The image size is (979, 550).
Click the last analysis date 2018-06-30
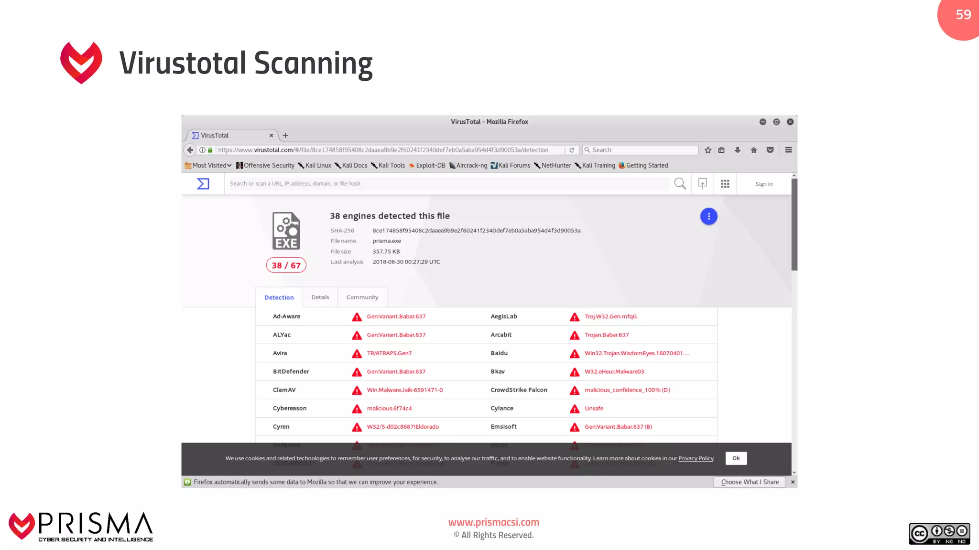coord(406,262)
